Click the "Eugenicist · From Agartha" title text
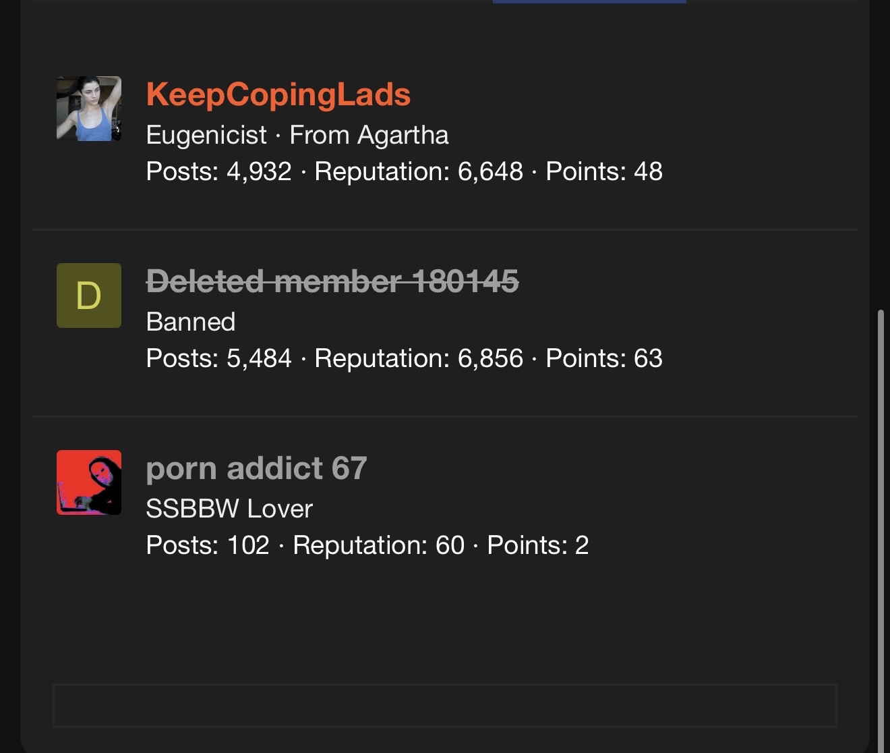 [297, 135]
